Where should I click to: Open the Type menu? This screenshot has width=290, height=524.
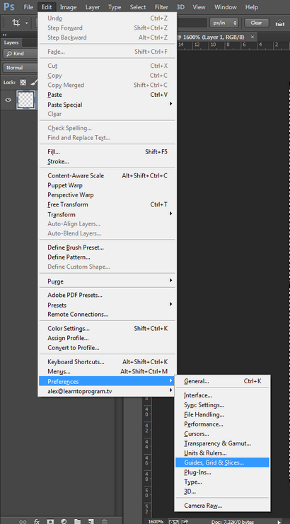pos(115,7)
